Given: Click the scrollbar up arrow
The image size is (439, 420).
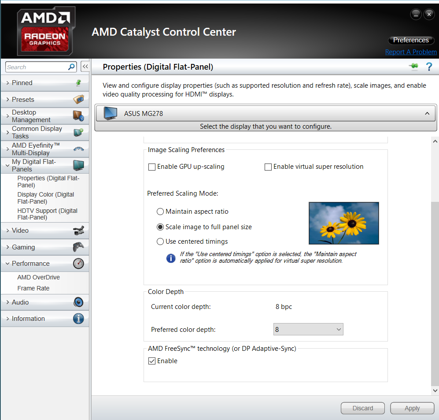Looking at the screenshot, I should tap(435, 141).
